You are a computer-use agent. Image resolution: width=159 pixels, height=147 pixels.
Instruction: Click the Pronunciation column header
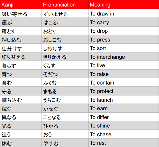pos(59,5)
